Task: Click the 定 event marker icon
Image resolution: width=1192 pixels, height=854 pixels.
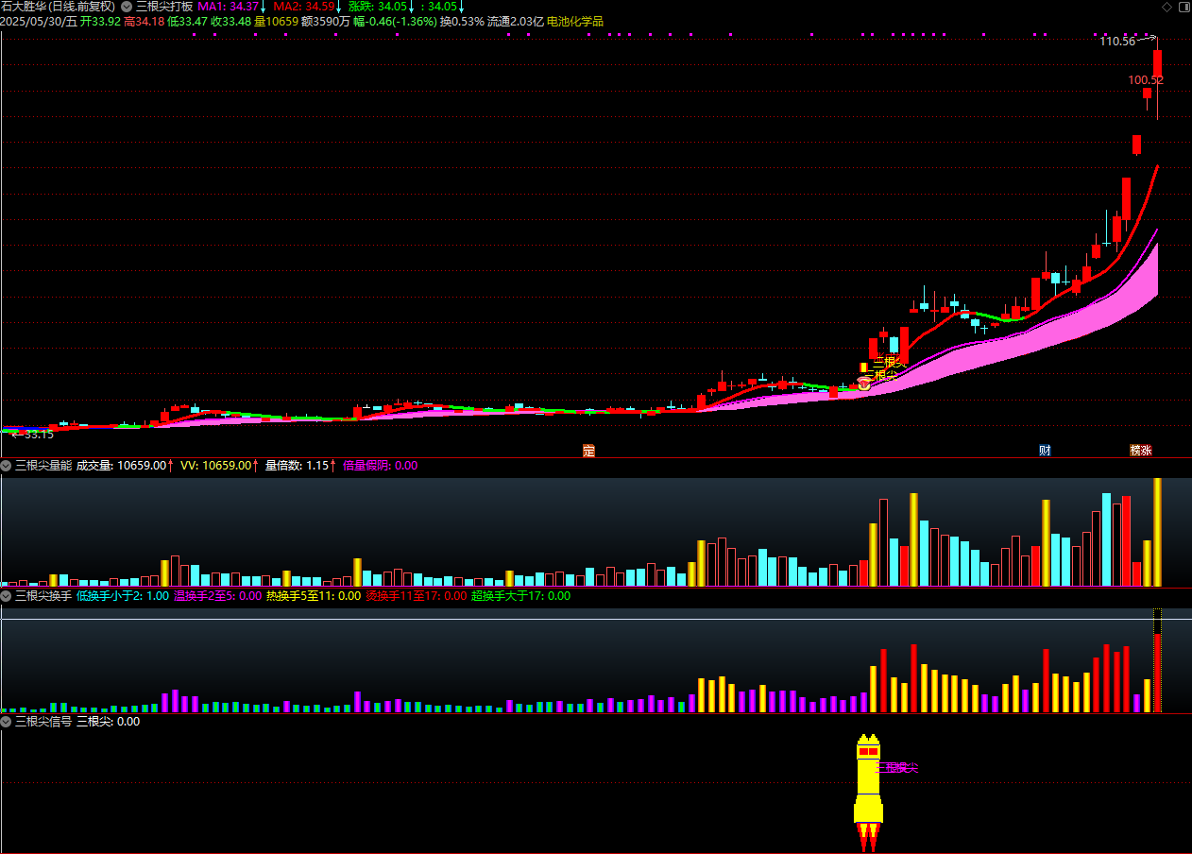Action: [588, 451]
